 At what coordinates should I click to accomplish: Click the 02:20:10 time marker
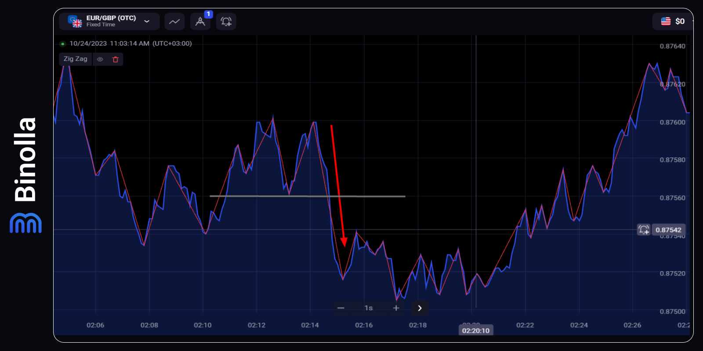pos(475,330)
